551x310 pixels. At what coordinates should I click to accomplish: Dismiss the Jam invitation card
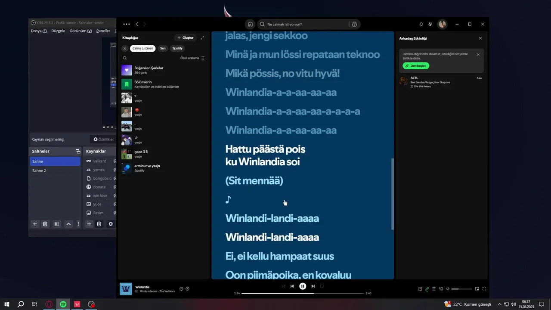click(478, 55)
